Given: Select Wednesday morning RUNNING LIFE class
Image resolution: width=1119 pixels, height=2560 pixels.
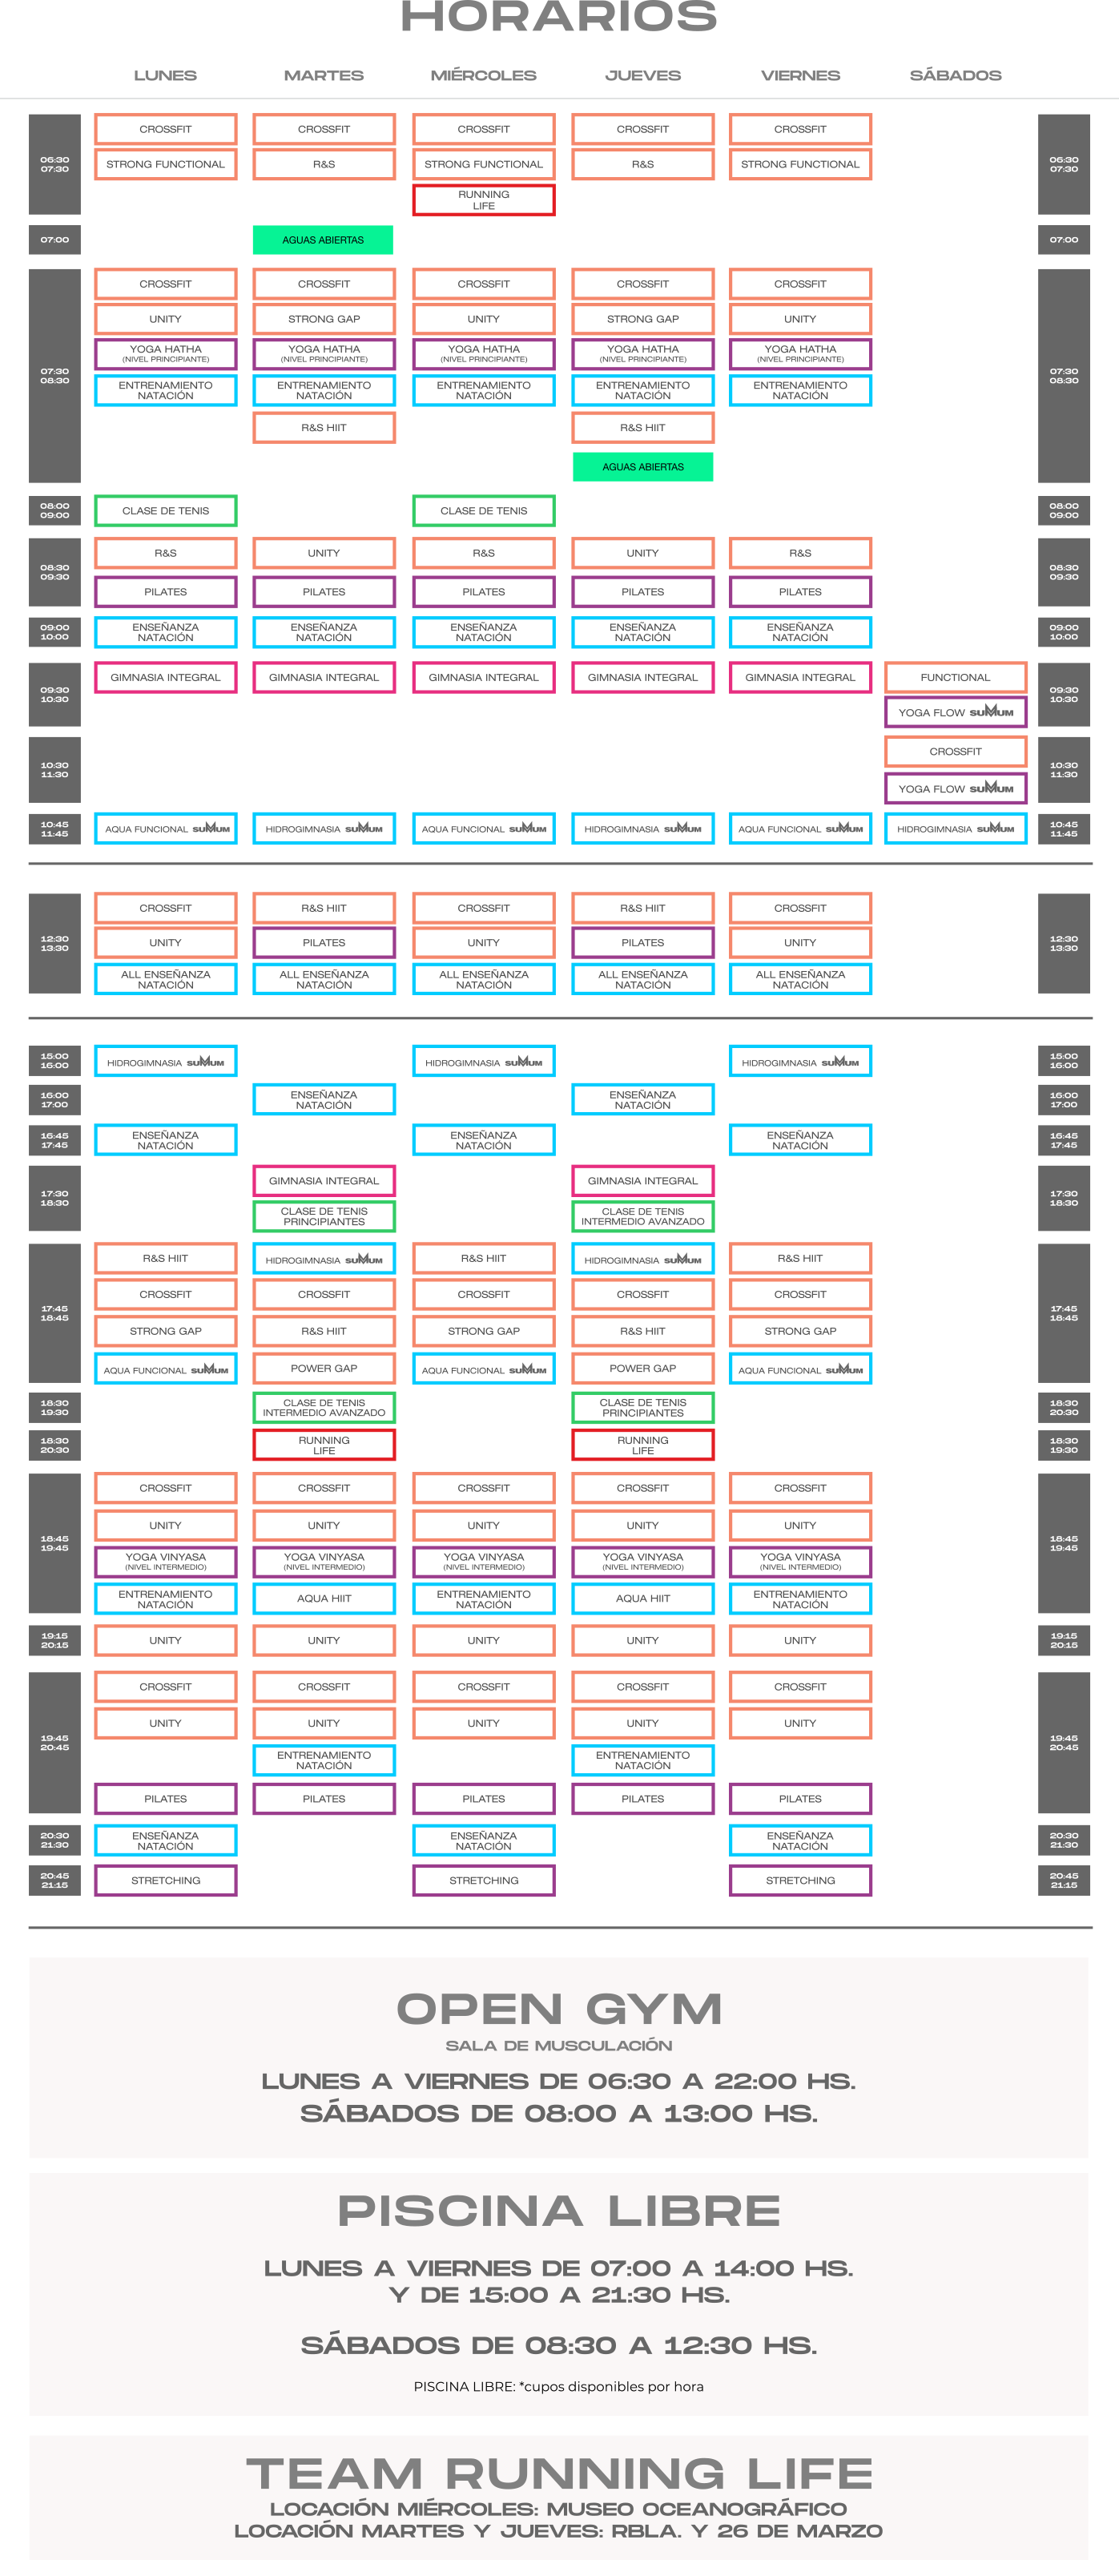Looking at the screenshot, I should pos(483,200).
